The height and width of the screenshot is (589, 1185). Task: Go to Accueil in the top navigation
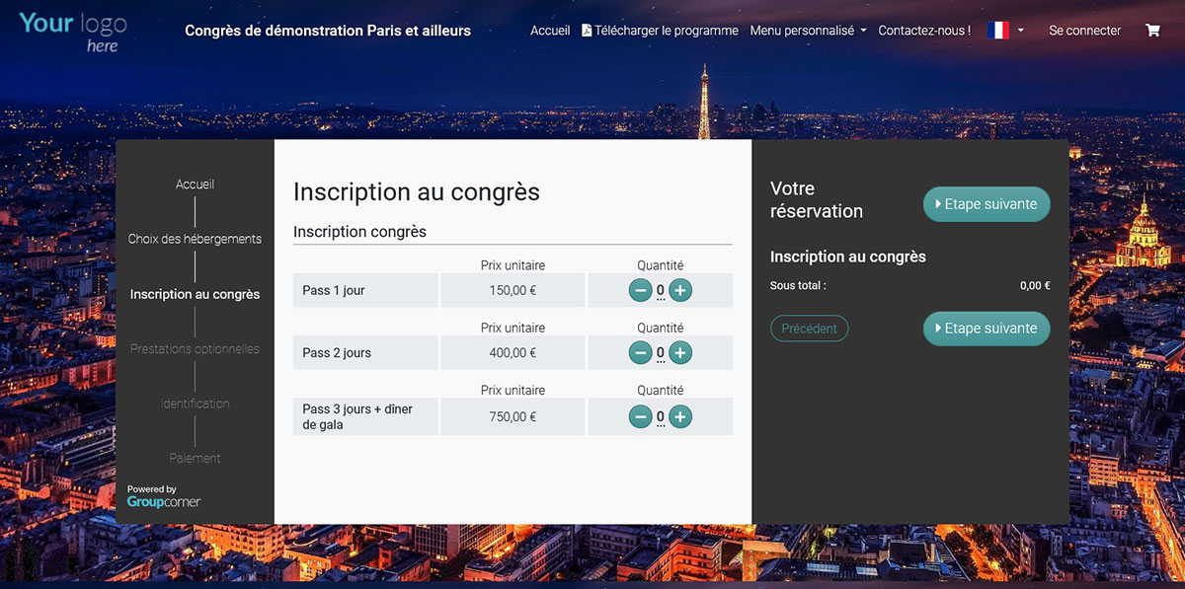[x=550, y=31]
